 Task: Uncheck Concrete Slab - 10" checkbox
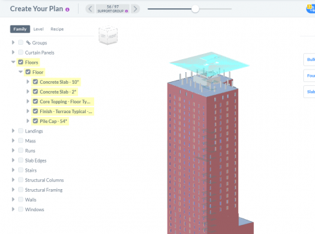[x=35, y=82]
